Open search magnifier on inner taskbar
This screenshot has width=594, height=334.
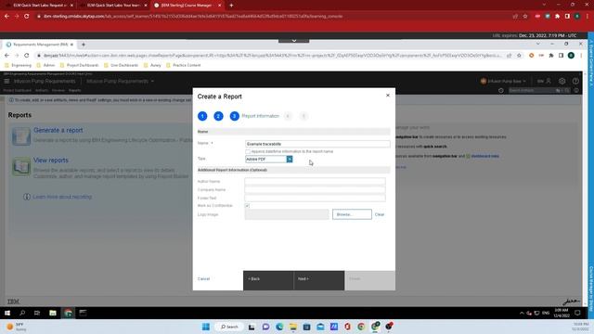tap(22, 313)
